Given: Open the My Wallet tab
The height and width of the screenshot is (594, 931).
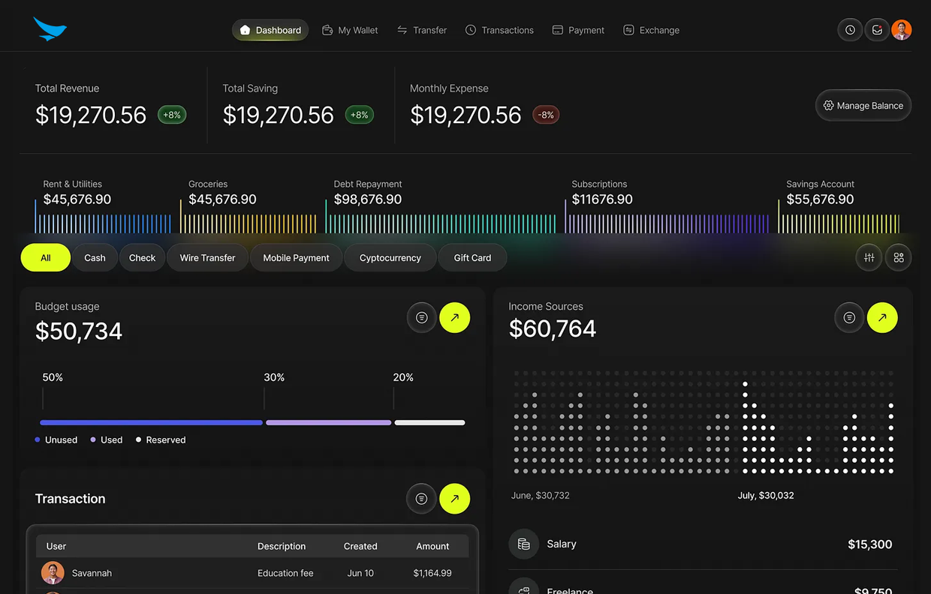Looking at the screenshot, I should [x=350, y=30].
